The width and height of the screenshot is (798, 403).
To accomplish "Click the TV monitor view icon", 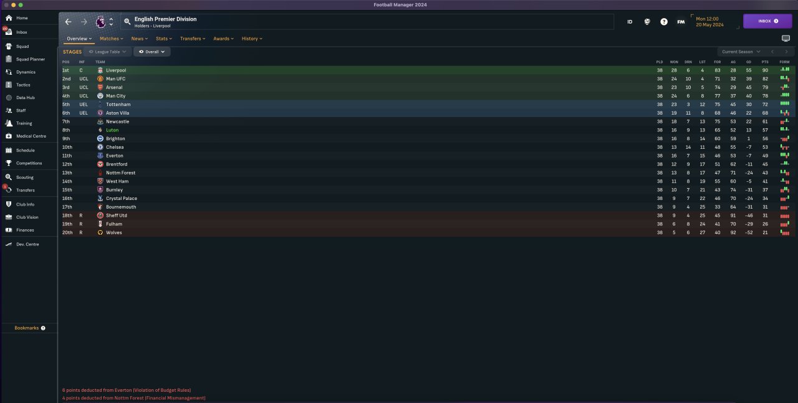I will pyautogui.click(x=786, y=39).
